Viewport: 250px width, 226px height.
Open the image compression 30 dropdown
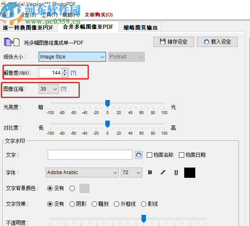[49, 89]
